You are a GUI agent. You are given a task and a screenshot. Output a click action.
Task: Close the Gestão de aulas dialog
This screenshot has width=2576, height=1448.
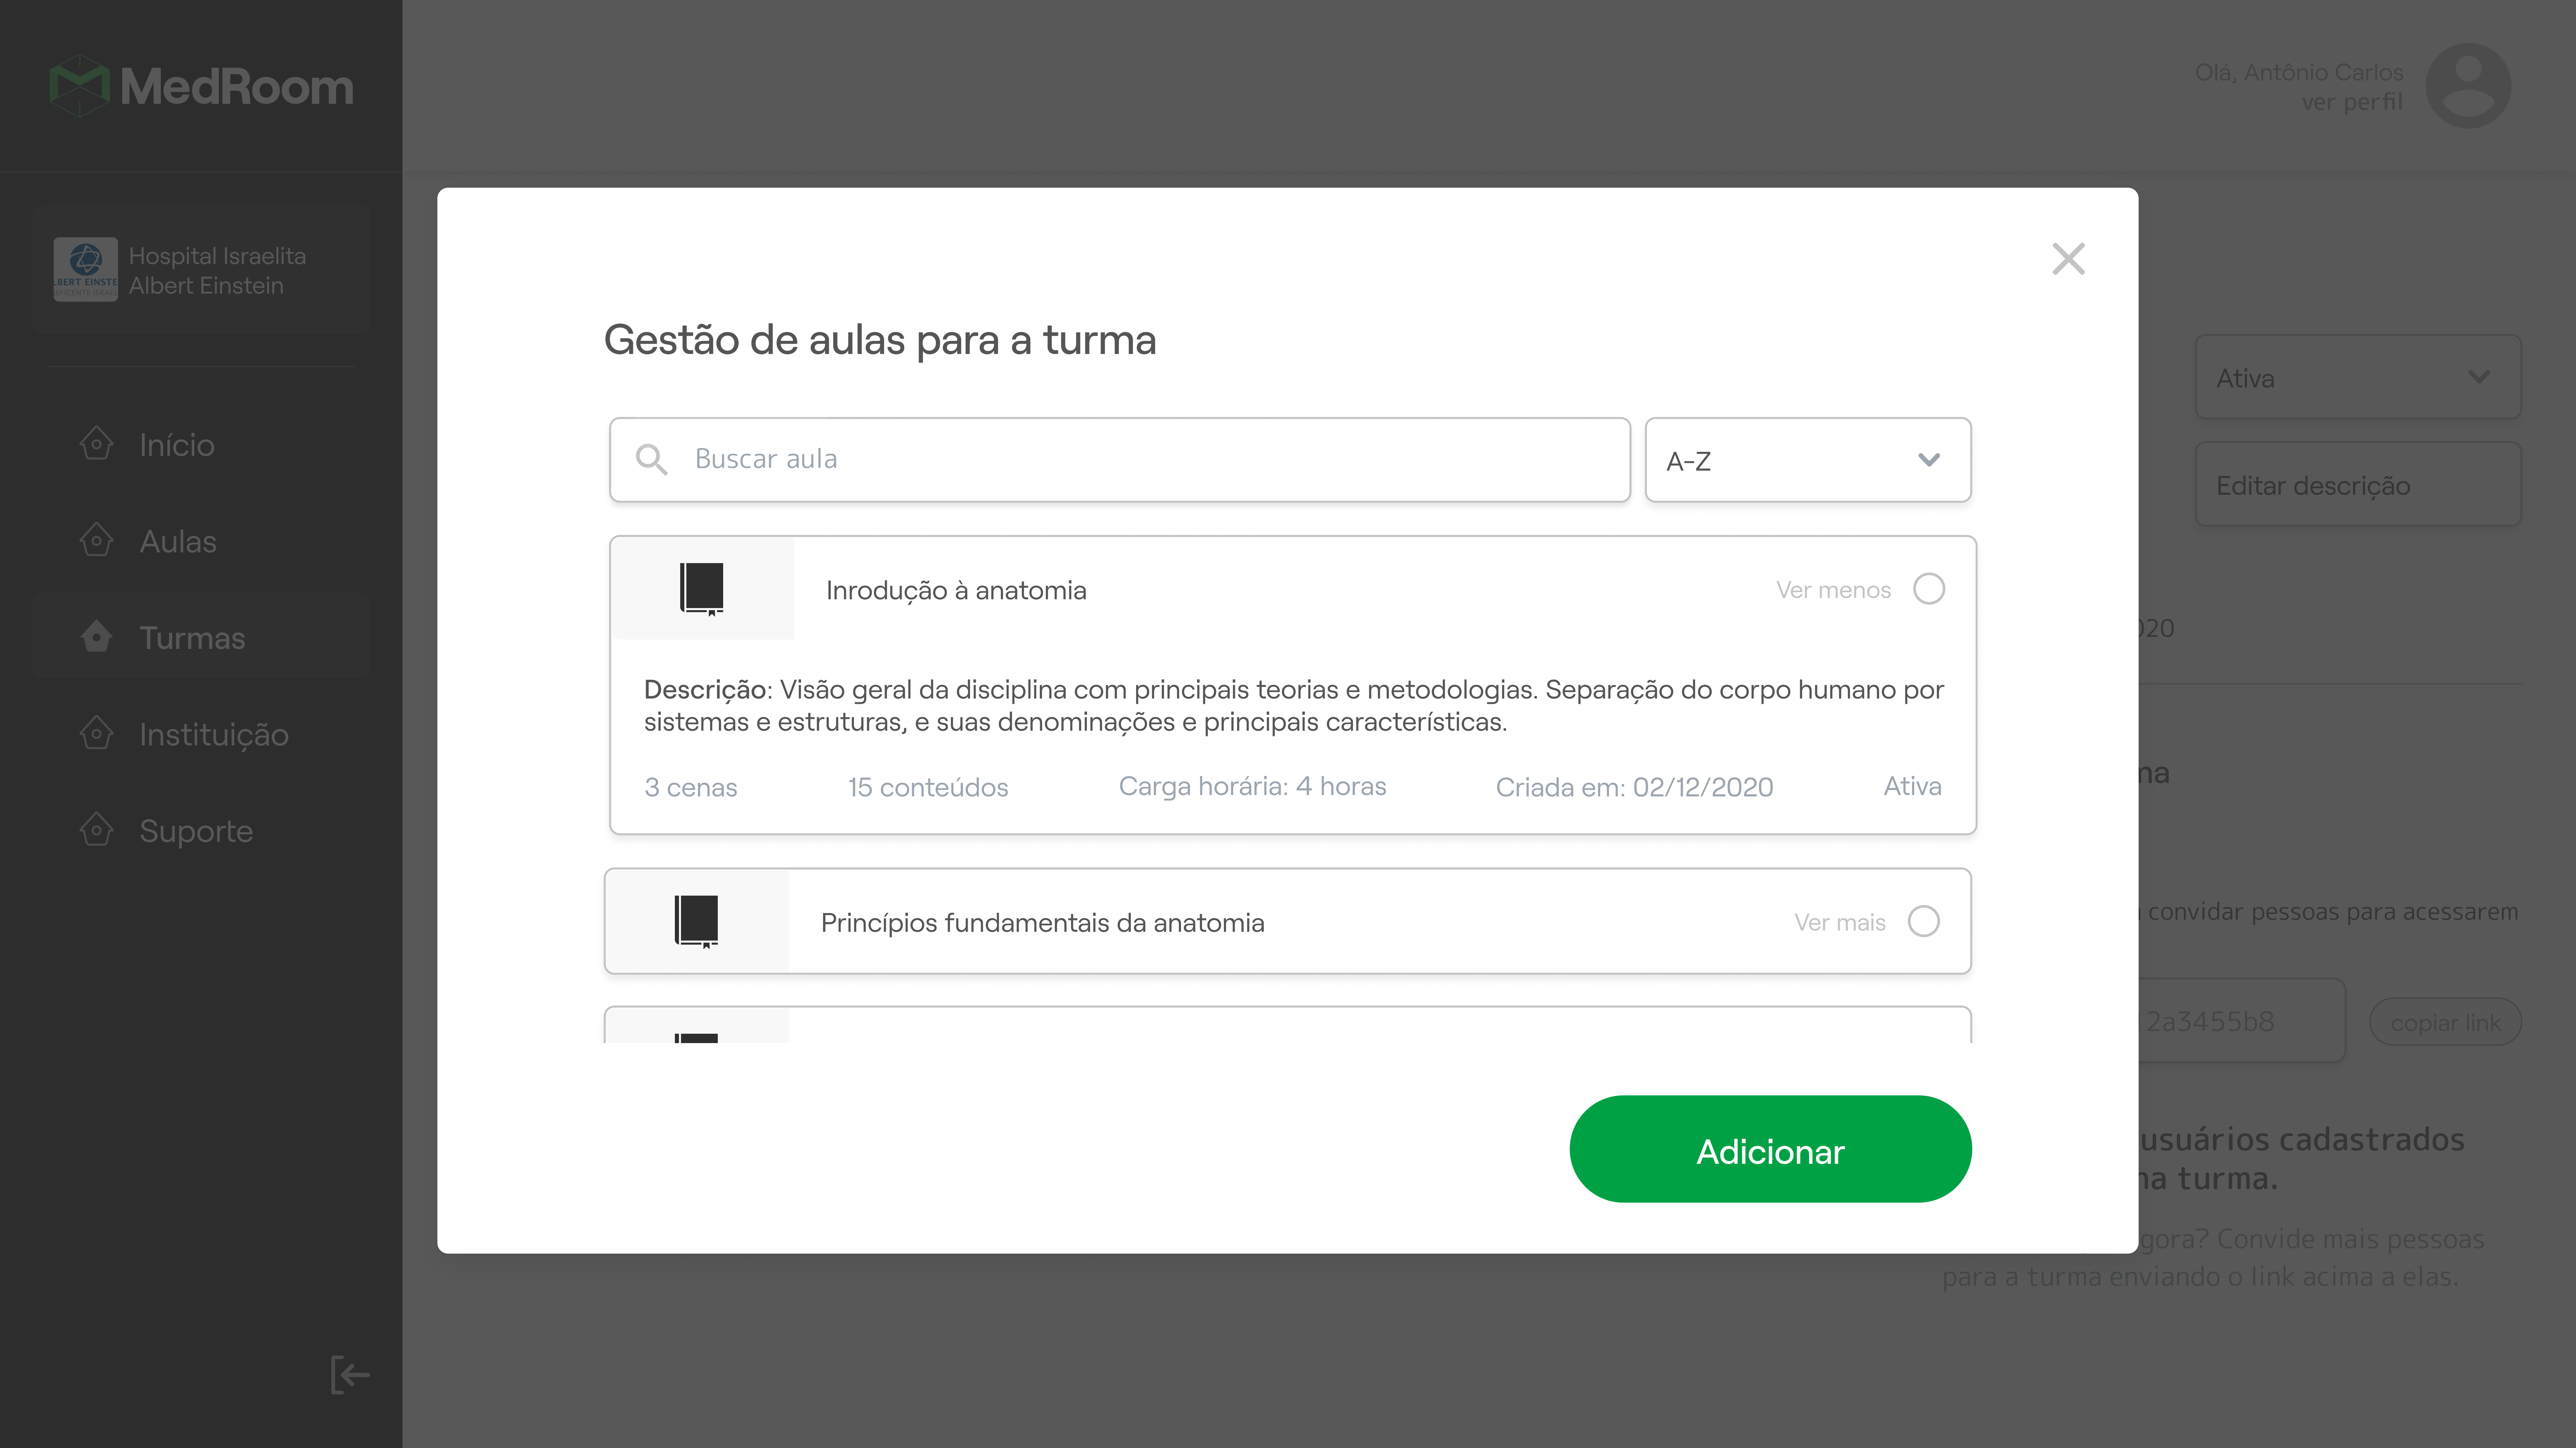(2068, 259)
